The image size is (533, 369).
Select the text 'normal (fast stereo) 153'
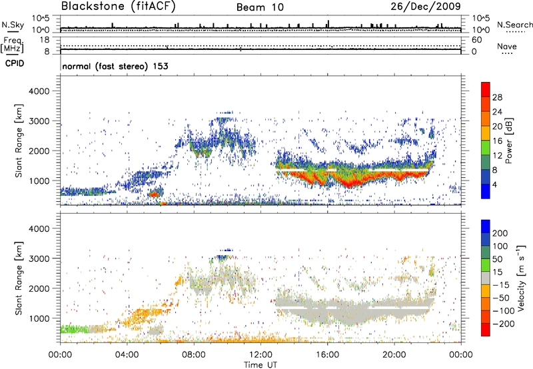(x=115, y=66)
